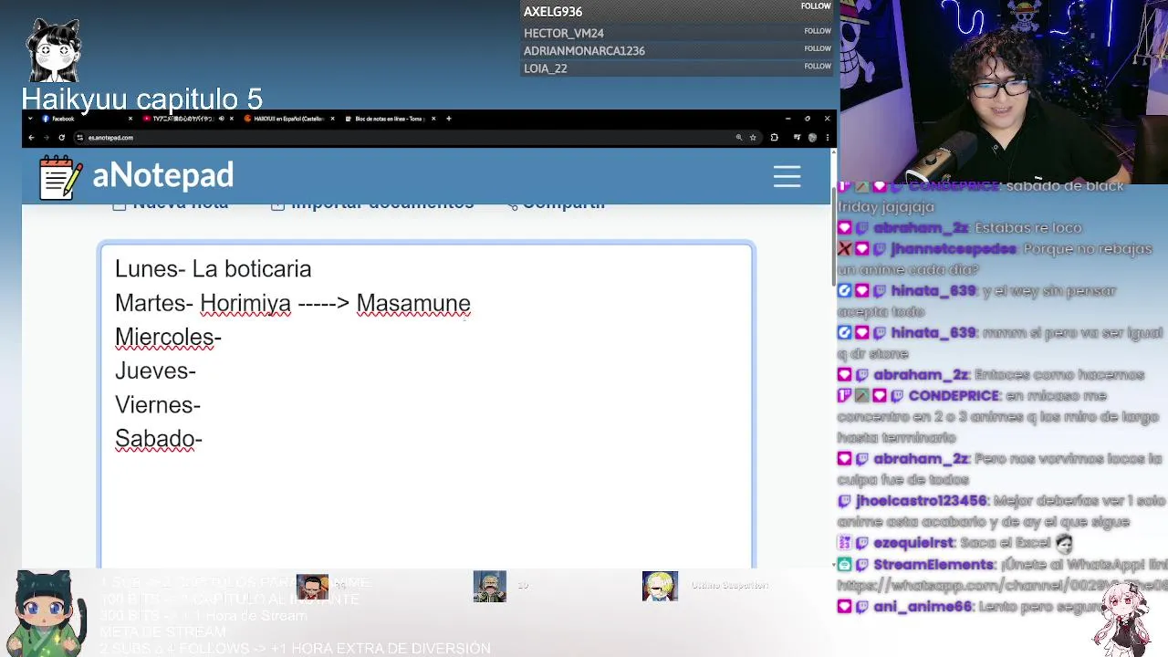Click the word 'Horimiya' in the note
Image resolution: width=1168 pixels, height=657 pixels.
click(x=245, y=303)
